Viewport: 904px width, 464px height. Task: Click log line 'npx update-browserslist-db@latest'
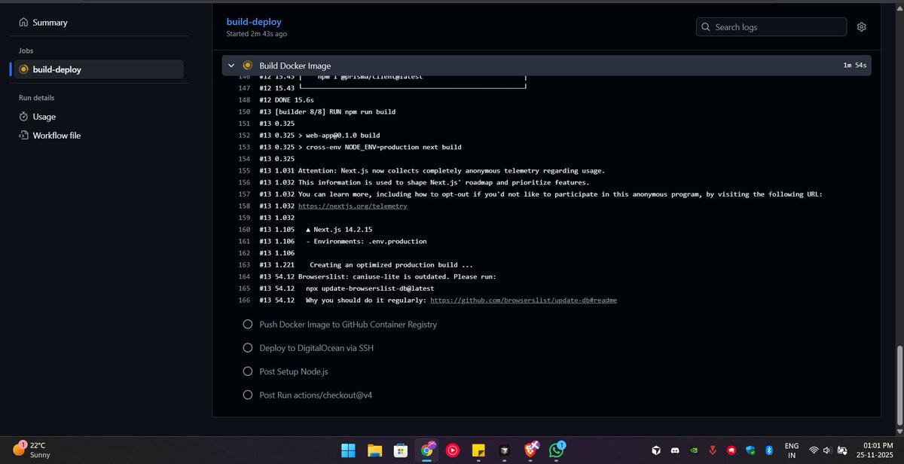coord(347,288)
